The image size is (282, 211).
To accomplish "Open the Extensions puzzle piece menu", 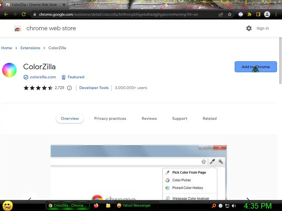I will click(x=250, y=14).
